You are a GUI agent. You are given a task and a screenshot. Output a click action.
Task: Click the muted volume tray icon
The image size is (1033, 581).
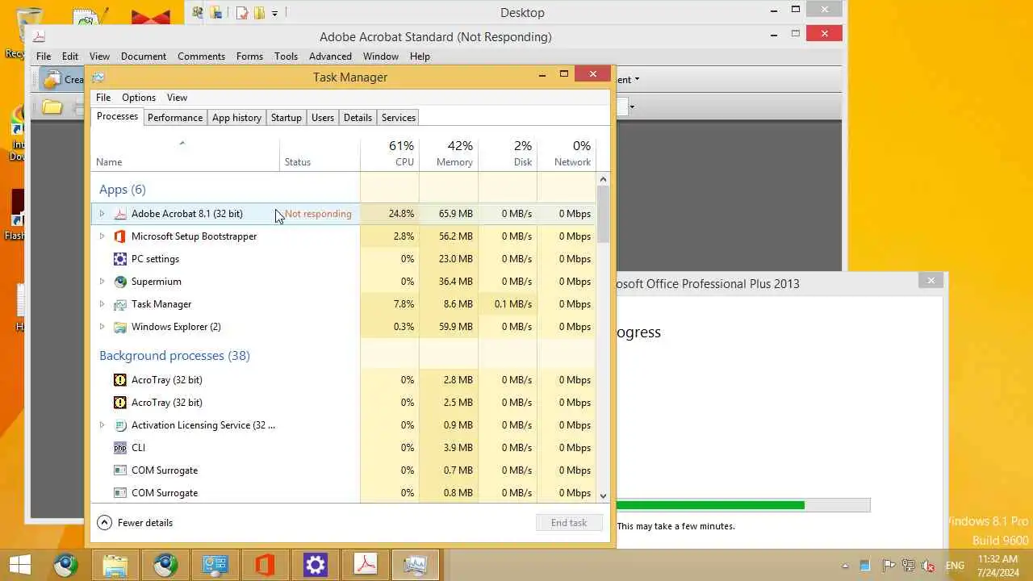click(x=928, y=566)
